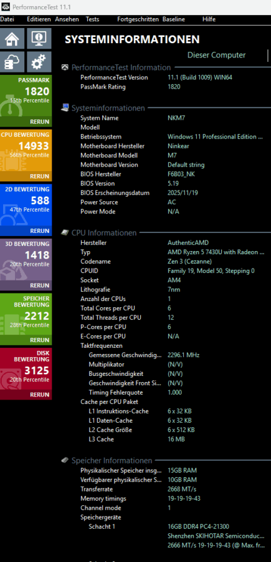271x562 pixels.
Task: Click the Transferrate value 2668 MT/s
Action: (x=182, y=489)
